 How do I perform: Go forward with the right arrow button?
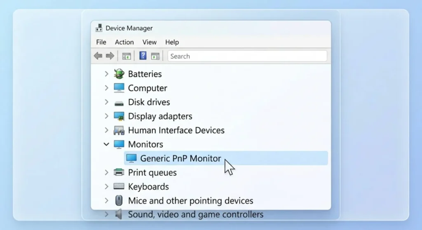coord(110,56)
